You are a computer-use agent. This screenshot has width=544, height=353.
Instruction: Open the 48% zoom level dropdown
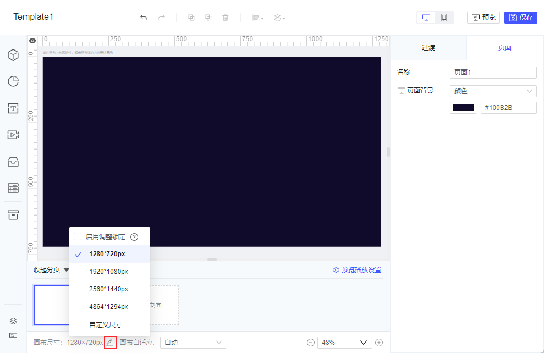344,343
